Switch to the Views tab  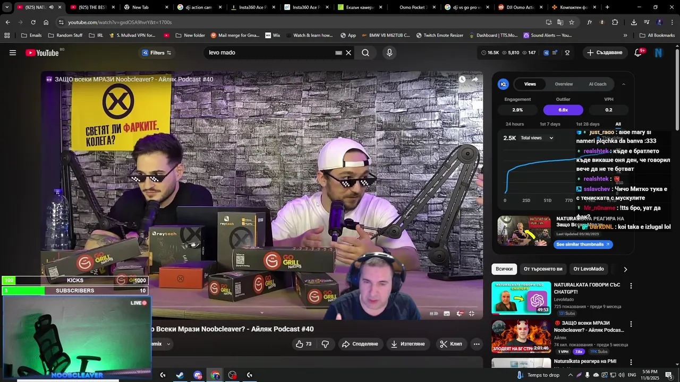coord(530,84)
